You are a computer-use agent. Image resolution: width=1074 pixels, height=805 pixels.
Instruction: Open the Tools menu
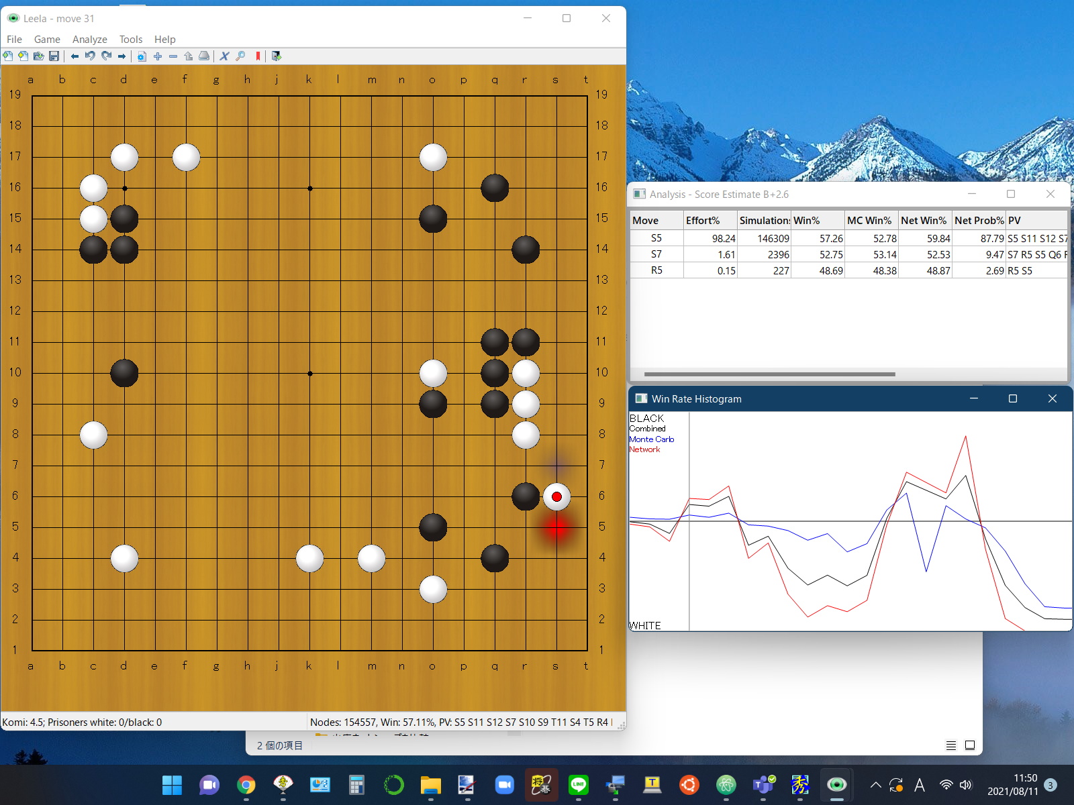(131, 40)
